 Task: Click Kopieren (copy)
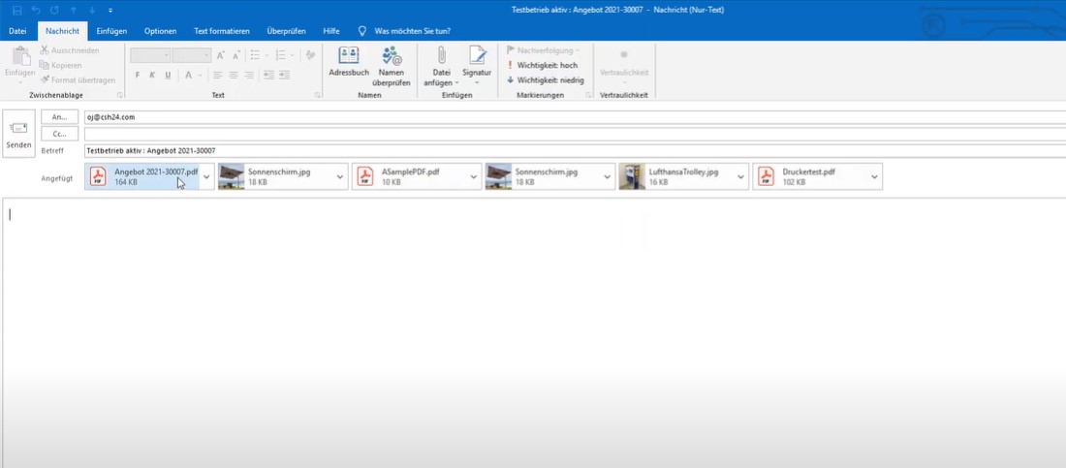coord(60,65)
